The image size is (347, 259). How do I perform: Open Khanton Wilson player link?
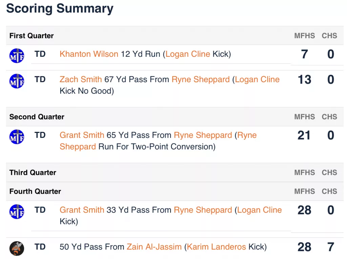89,54
